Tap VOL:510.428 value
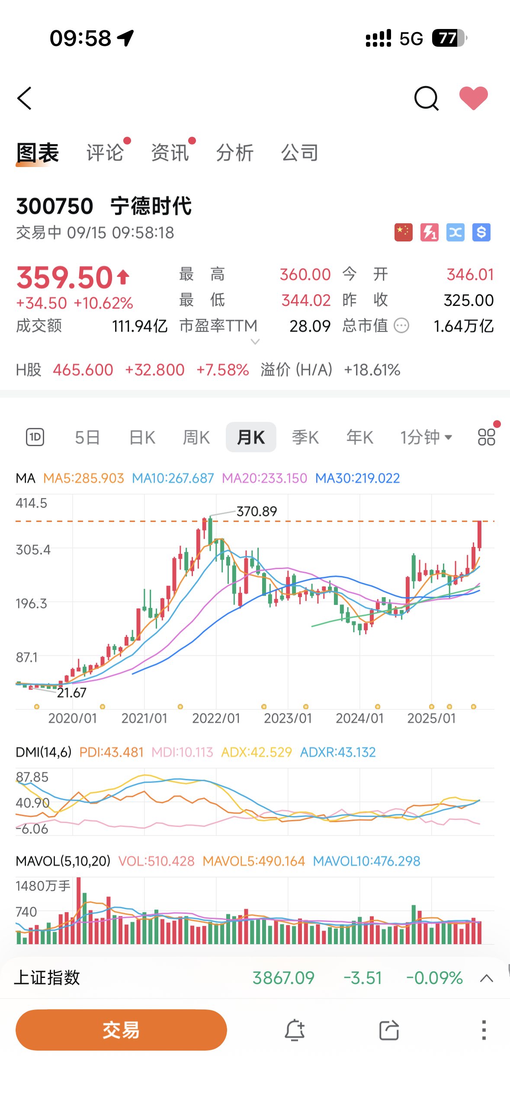 coord(156,861)
